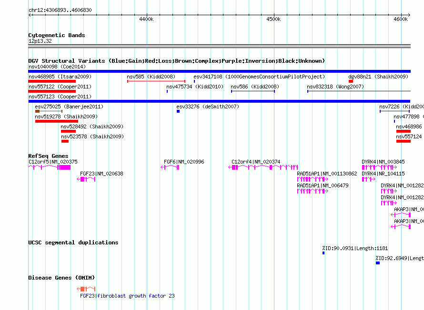Click the nsv468986 red loss bar
The height and width of the screenshot is (310, 424).
(x=404, y=131)
